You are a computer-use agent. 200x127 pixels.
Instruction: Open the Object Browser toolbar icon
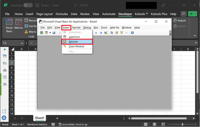tap(122, 33)
